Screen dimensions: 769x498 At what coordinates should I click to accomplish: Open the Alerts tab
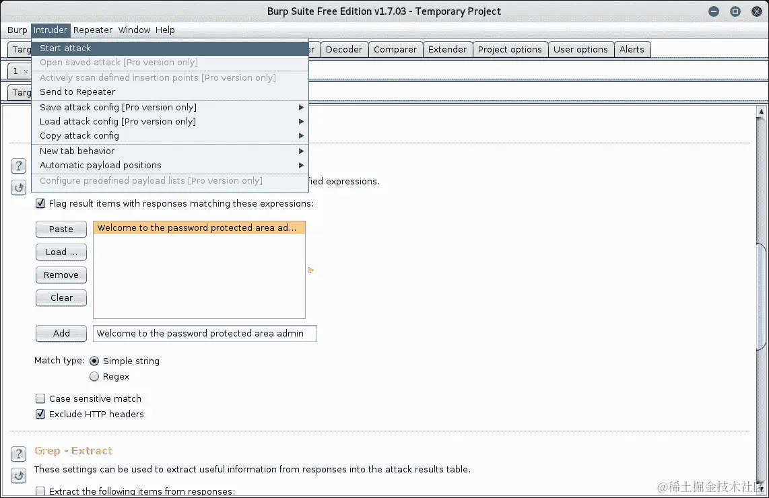[x=632, y=50]
